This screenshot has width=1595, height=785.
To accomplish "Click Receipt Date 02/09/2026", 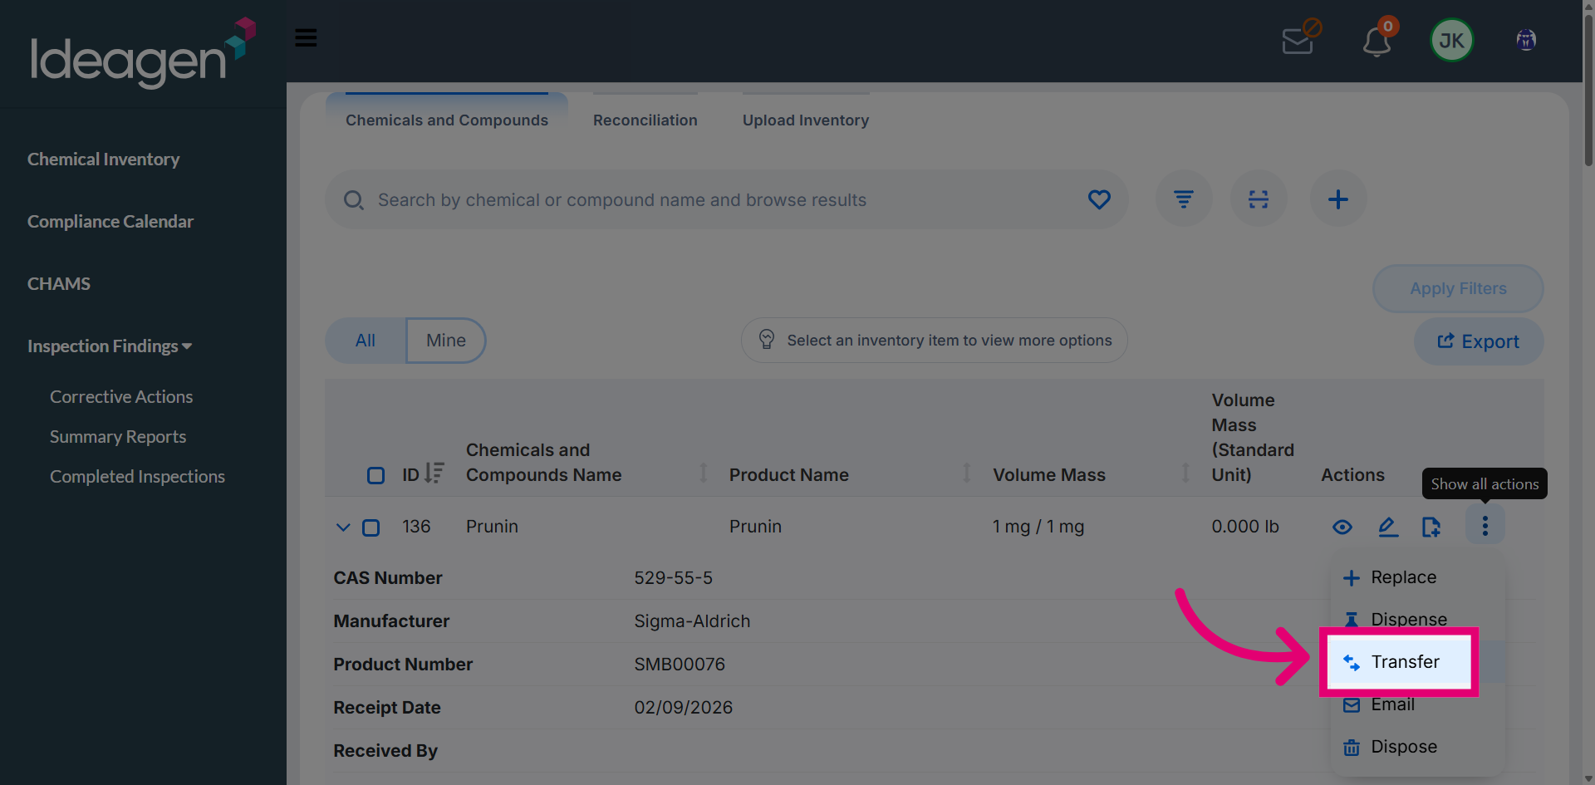I will tap(684, 708).
